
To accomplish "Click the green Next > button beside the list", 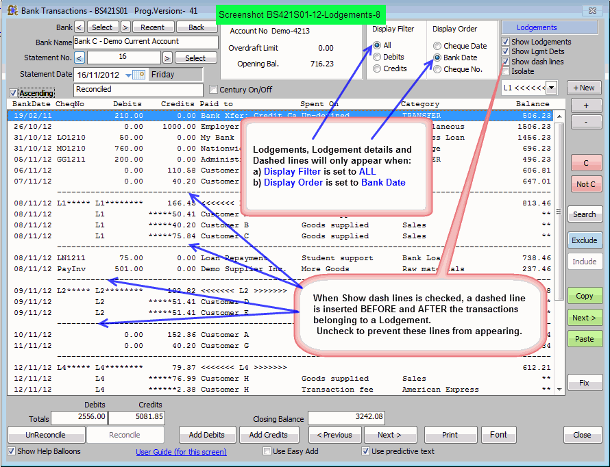I will click(585, 318).
